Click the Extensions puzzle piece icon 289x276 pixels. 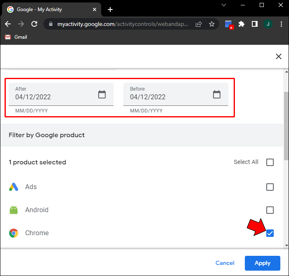click(x=242, y=24)
